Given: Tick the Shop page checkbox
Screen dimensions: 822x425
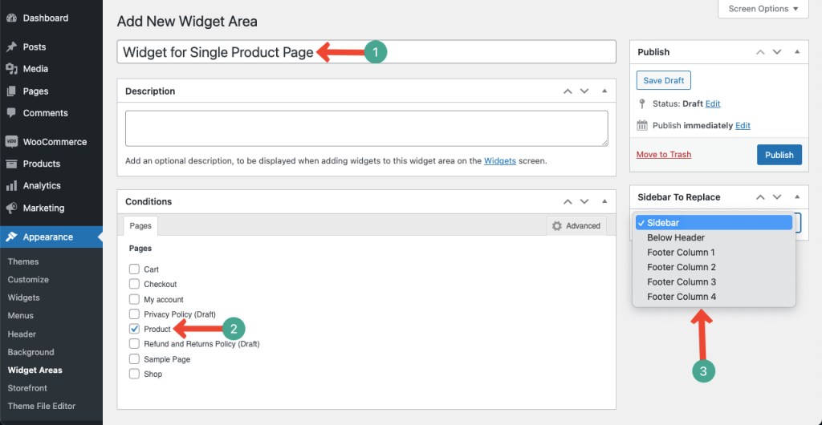Looking at the screenshot, I should pyautogui.click(x=134, y=374).
